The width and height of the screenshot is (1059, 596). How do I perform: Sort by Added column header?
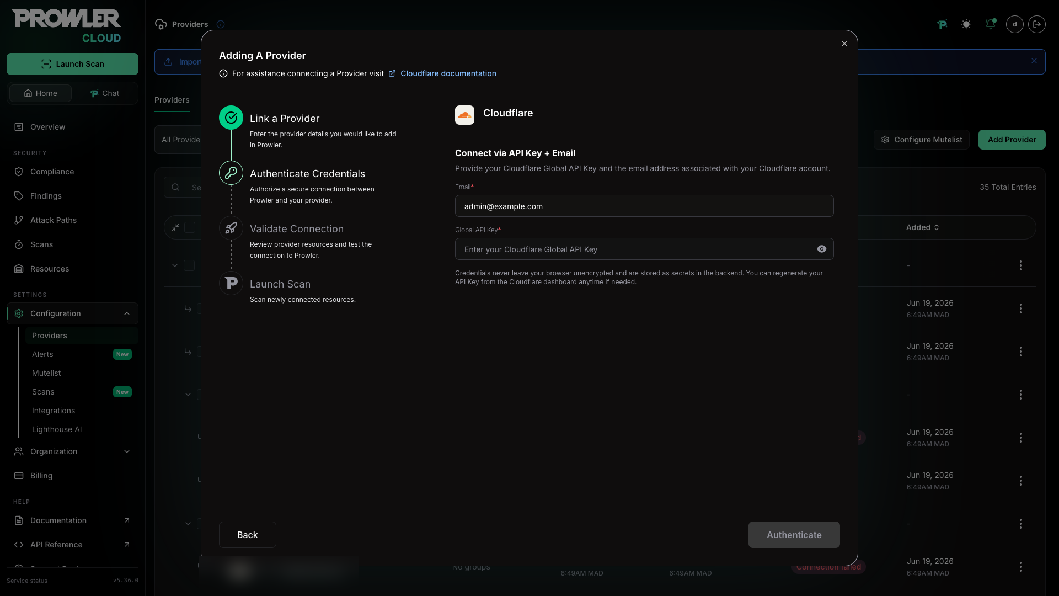click(922, 227)
